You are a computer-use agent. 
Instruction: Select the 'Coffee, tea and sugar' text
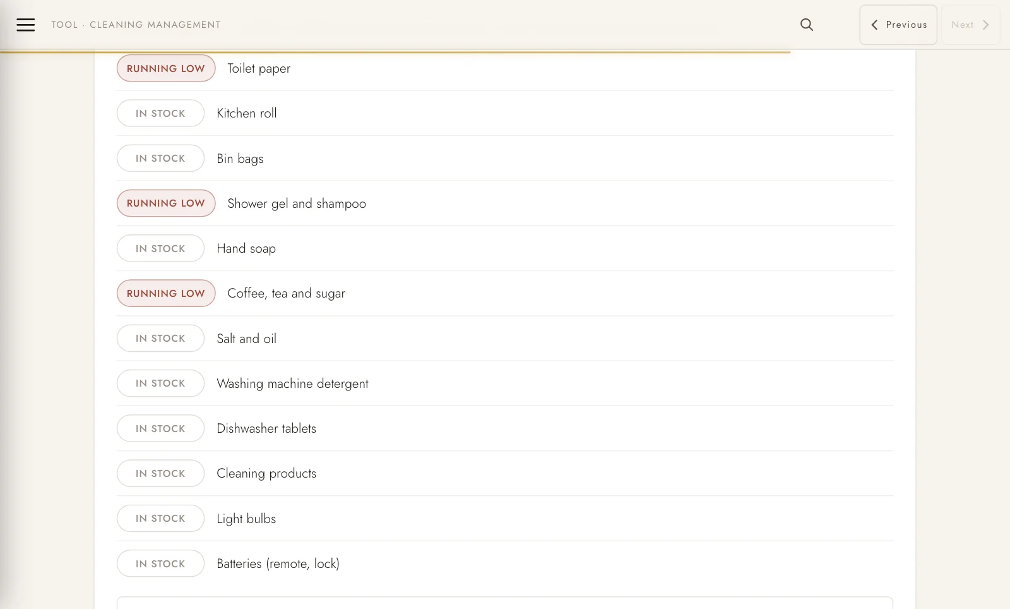[286, 293]
